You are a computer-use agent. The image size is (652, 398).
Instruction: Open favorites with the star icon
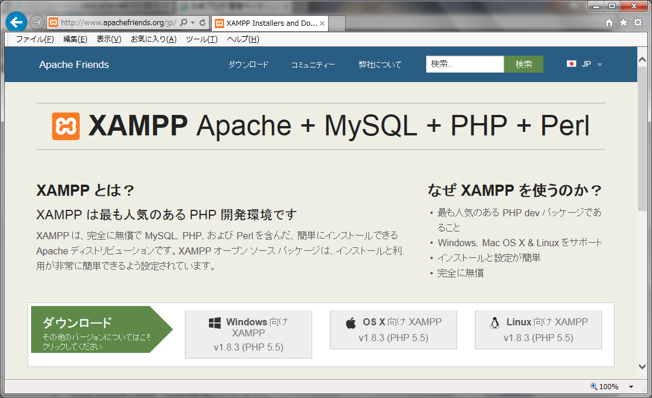coord(624,22)
